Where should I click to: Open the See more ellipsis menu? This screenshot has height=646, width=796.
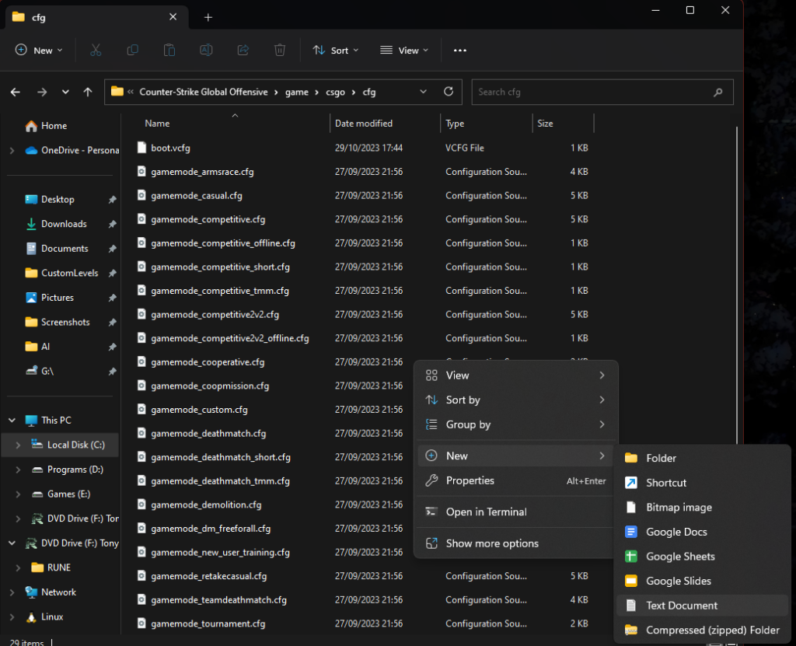click(460, 51)
